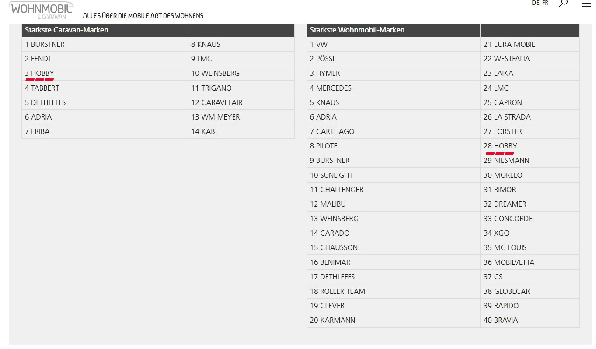Select the DE language option
This screenshot has height=349, width=596.
click(x=536, y=3)
